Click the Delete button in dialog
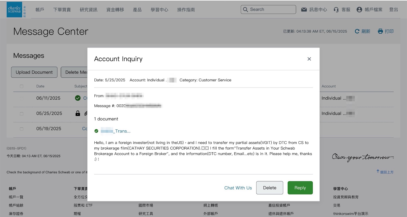 coord(270,188)
